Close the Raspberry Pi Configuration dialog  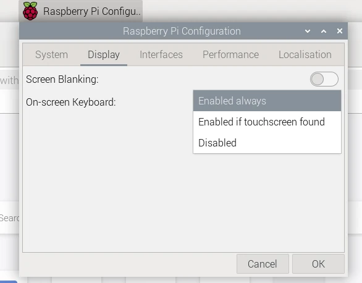click(x=340, y=31)
